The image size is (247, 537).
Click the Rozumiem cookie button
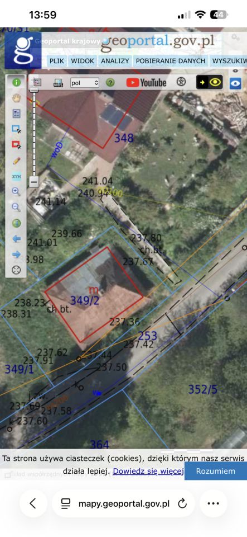point(216,471)
